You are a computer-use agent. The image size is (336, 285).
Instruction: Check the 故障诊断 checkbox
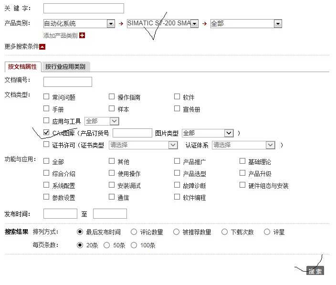[177, 185]
